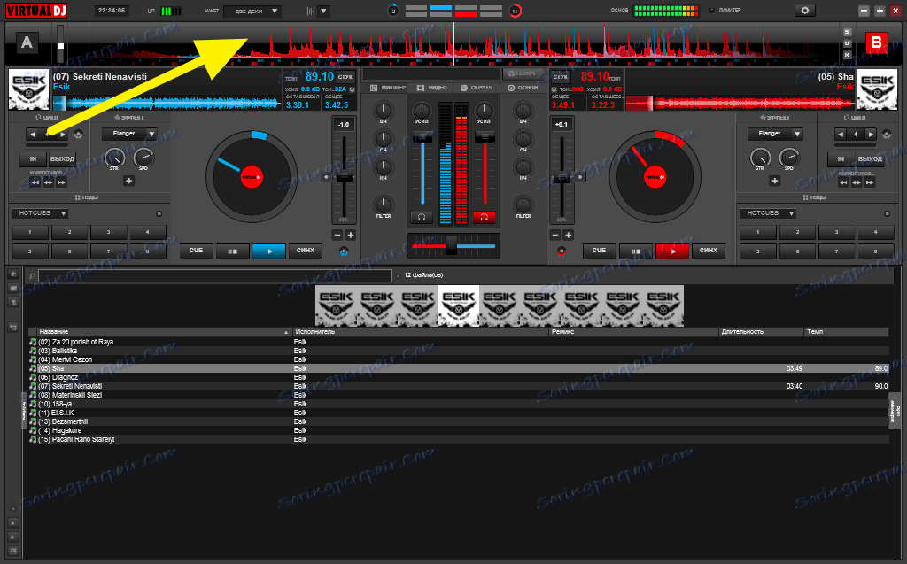Select track (07) Sekreti Nenavisti in the list

tap(458, 386)
